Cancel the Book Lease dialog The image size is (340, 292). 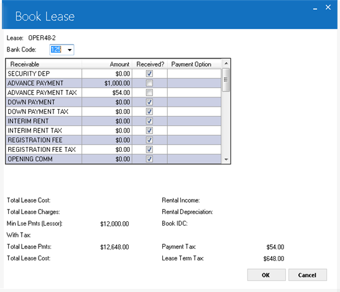pyautogui.click(x=308, y=275)
